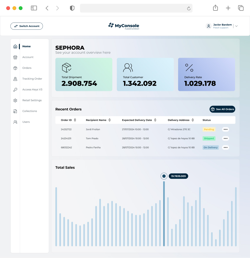Click the browser share icon
Viewport: 250px width, 258px height.
[215, 8]
